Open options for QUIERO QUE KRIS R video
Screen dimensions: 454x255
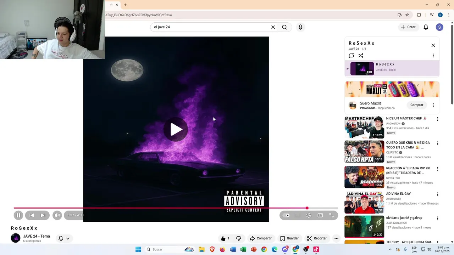(x=437, y=143)
